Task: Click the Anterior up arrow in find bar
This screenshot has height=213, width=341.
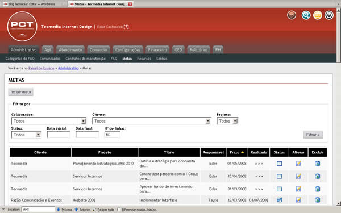Action: [76, 210]
